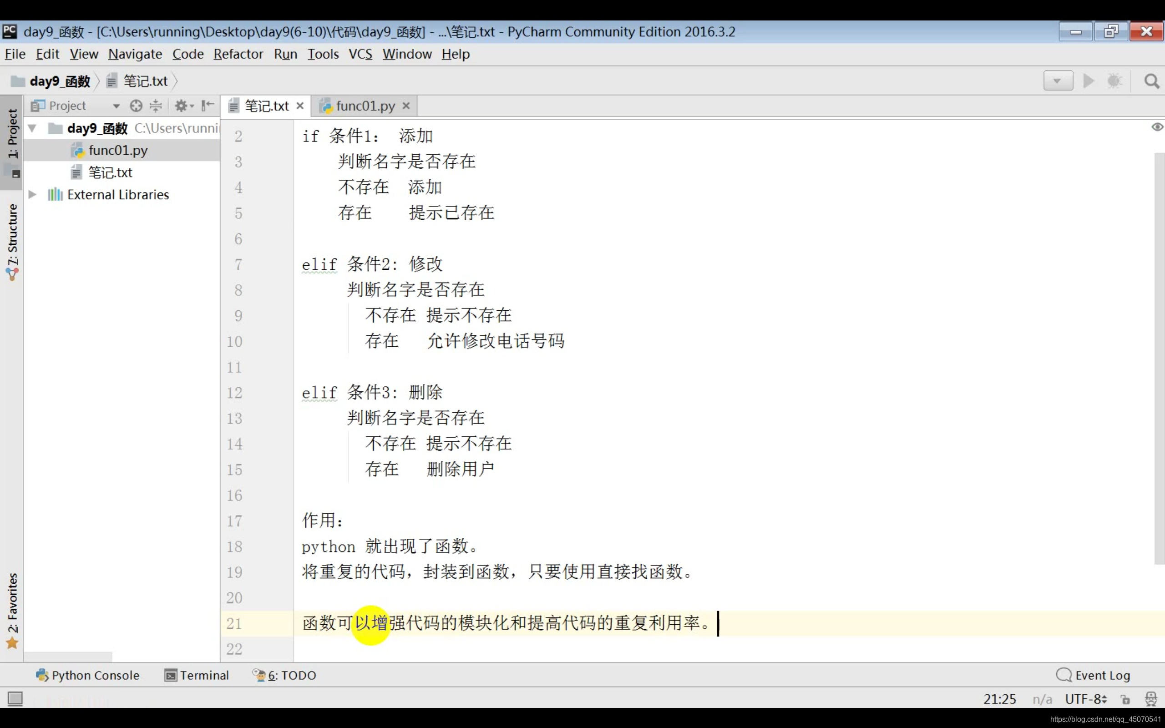The height and width of the screenshot is (728, 1165).
Task: Switch to the func01.py editor tab
Action: (365, 106)
